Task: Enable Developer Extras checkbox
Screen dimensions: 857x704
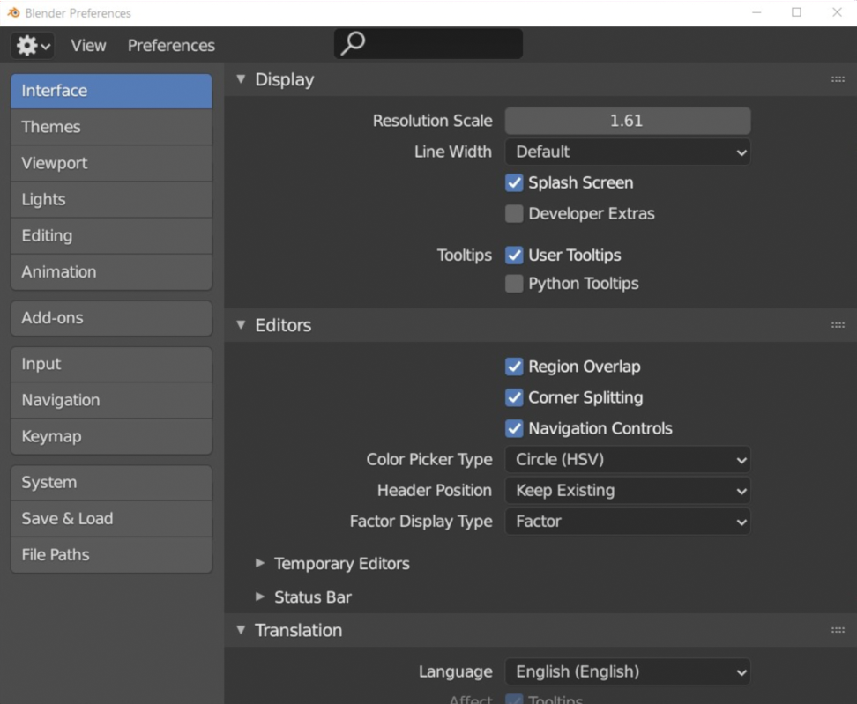Action: [x=514, y=213]
